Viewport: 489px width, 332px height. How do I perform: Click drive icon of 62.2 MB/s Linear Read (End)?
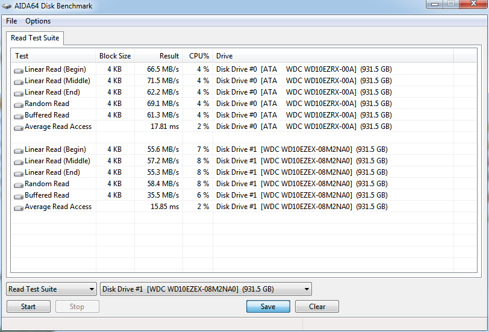[19, 93]
